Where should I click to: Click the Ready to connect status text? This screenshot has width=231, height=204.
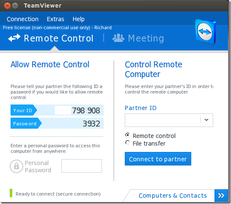(58, 194)
